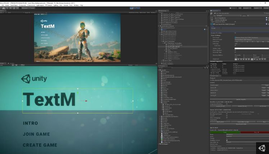Toggle the Headless server checkbox
The width and height of the screenshot is (269, 154).
(x=227, y=140)
